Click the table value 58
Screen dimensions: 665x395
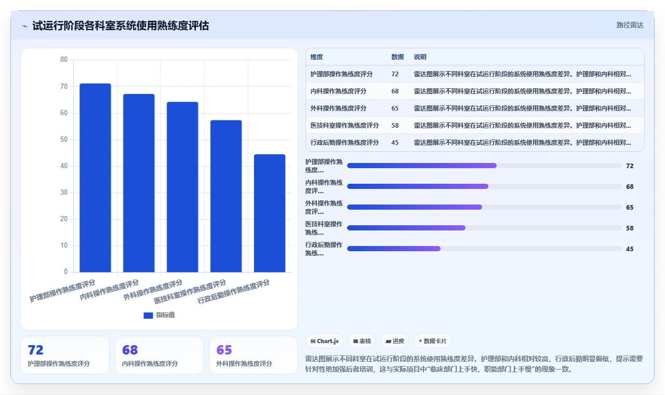coord(395,126)
